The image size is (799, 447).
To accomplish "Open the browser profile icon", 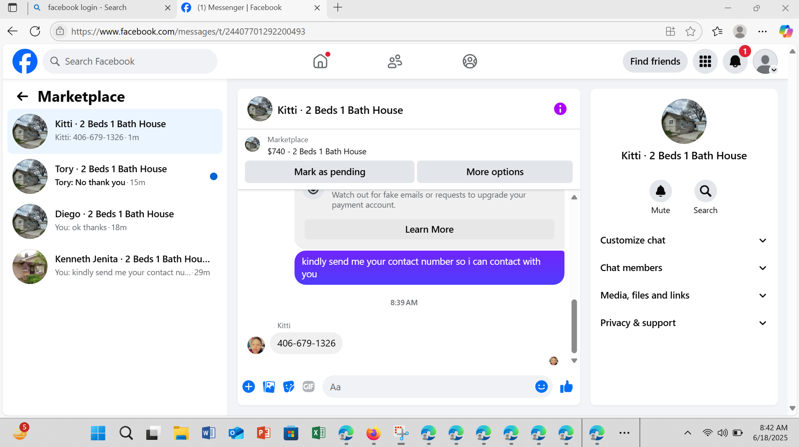I will pos(739,31).
